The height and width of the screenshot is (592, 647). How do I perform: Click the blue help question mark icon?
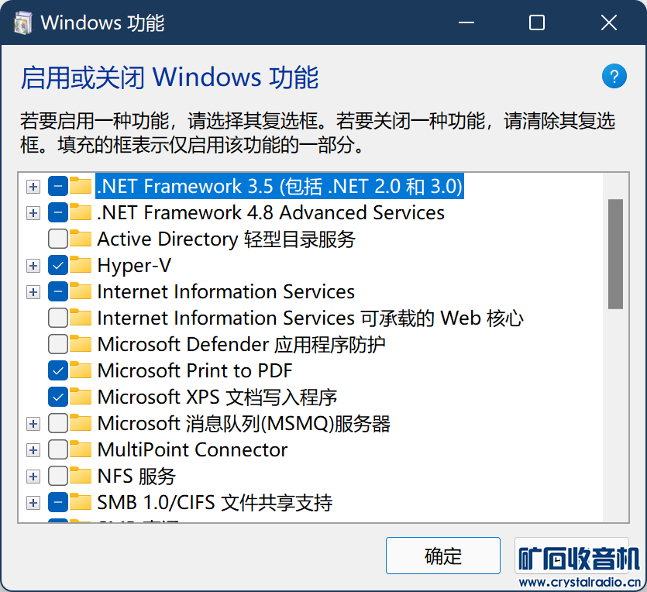tap(614, 77)
